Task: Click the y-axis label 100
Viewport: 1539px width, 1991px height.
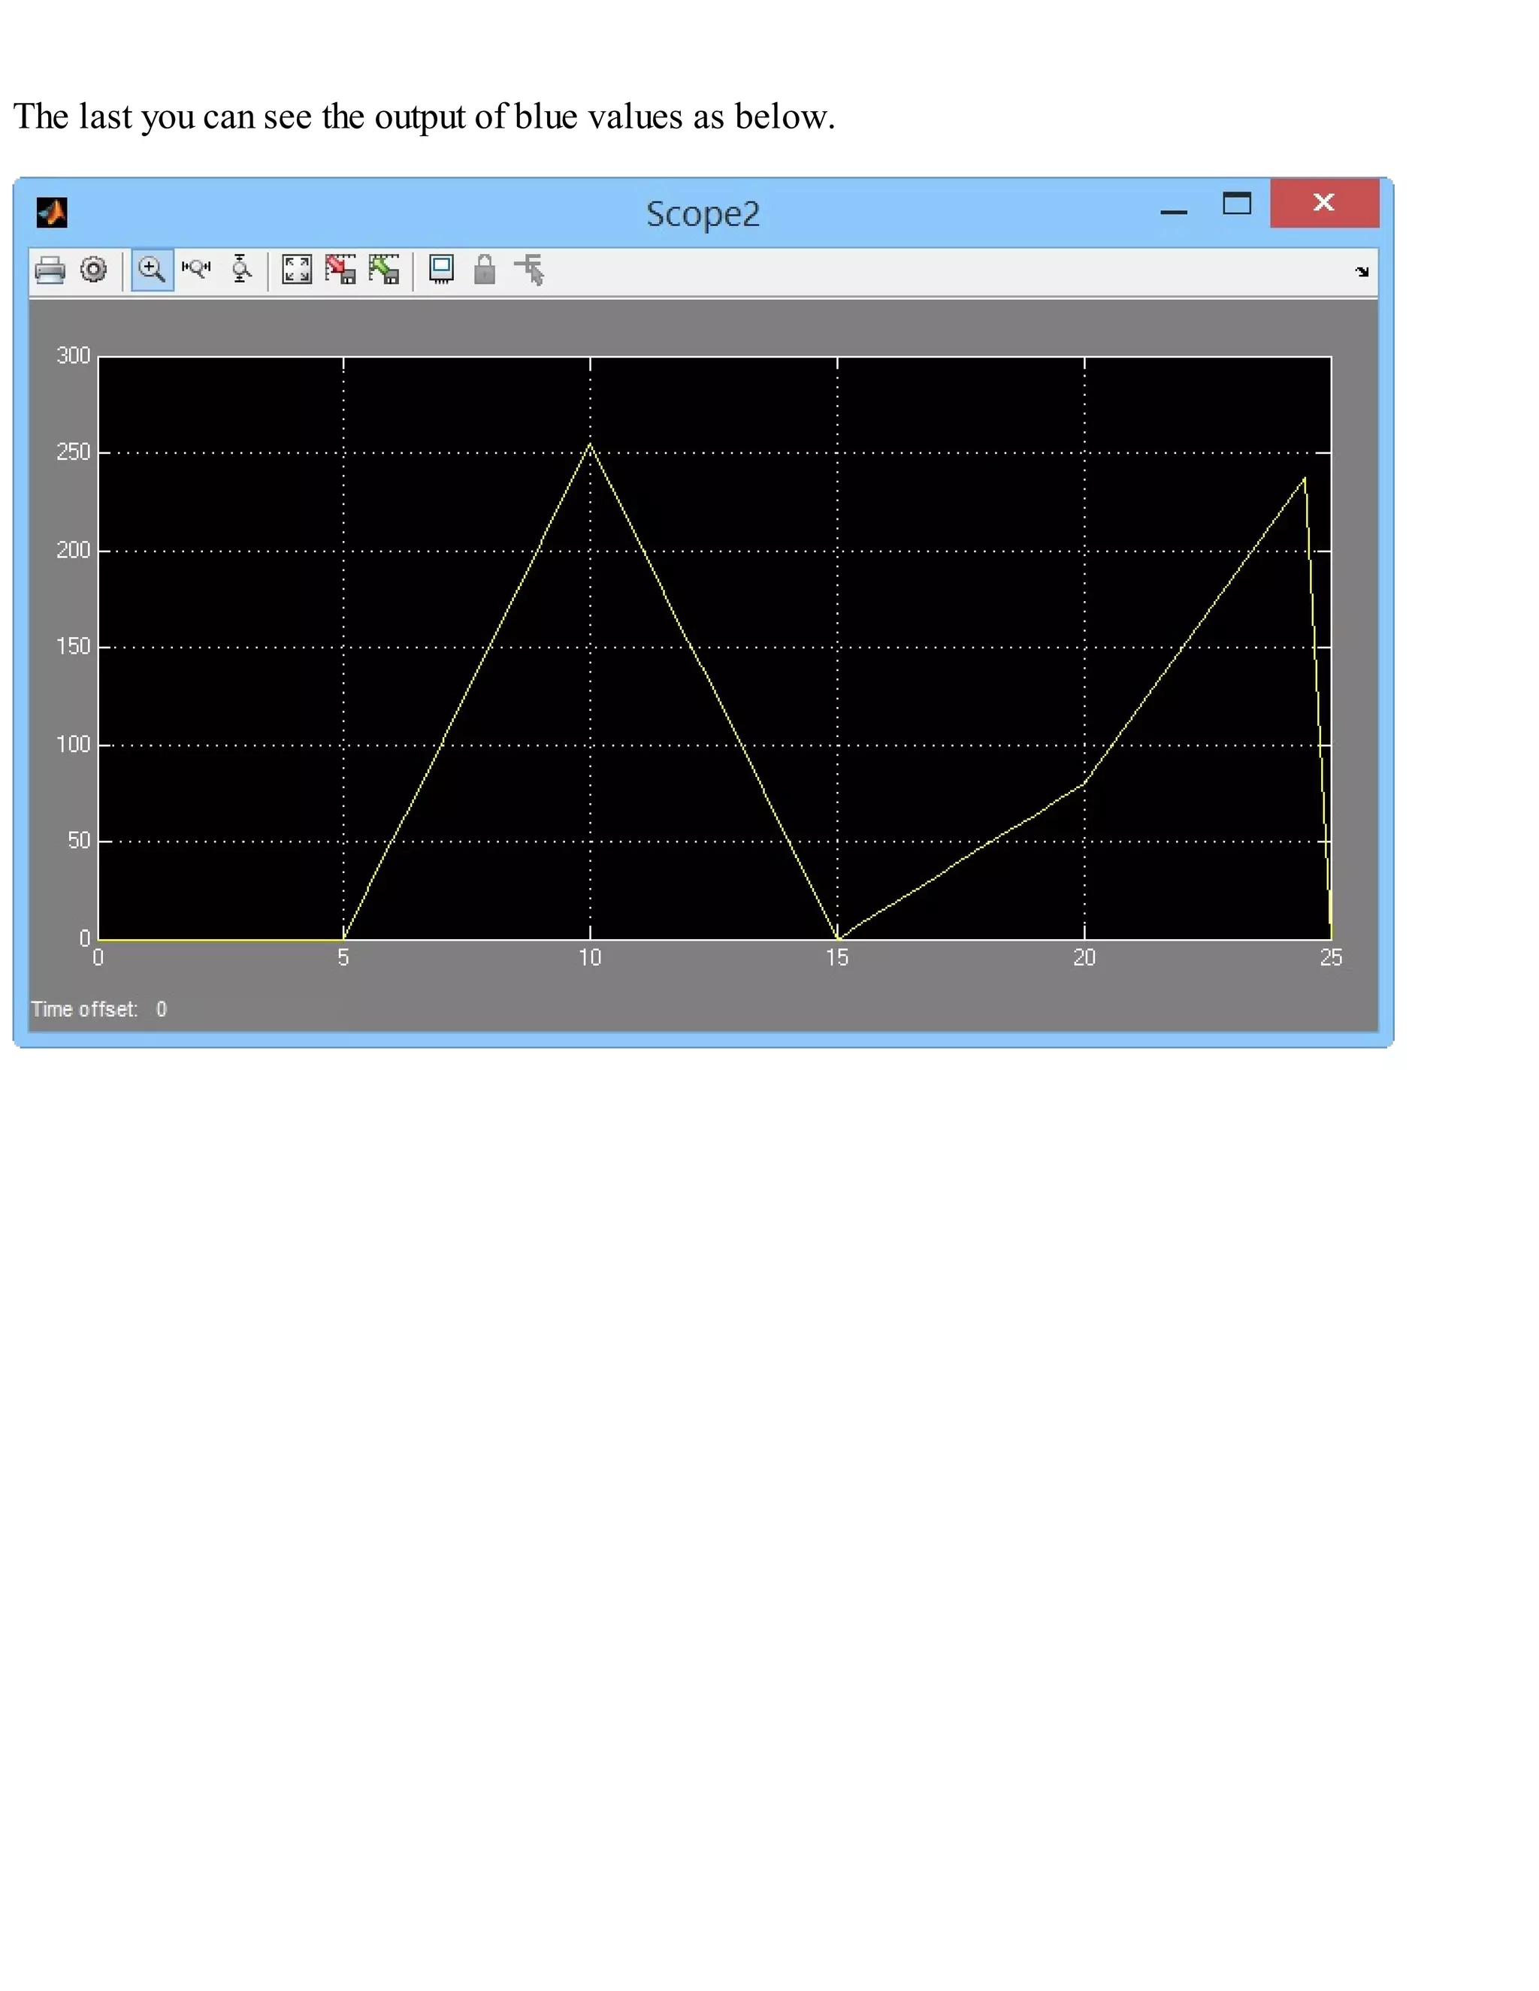Action: tap(73, 744)
